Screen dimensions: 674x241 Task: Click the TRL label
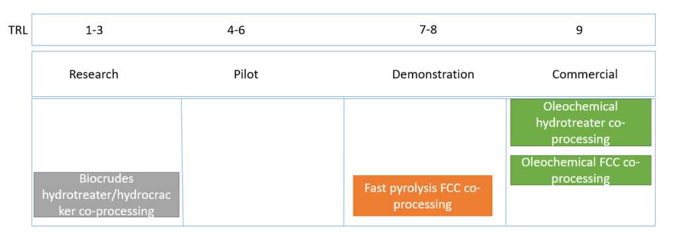click(18, 30)
